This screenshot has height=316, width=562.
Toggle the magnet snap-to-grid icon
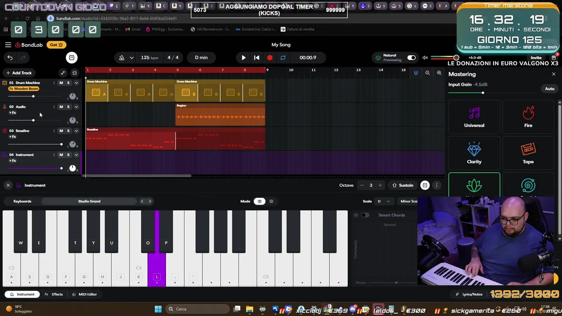point(416,73)
